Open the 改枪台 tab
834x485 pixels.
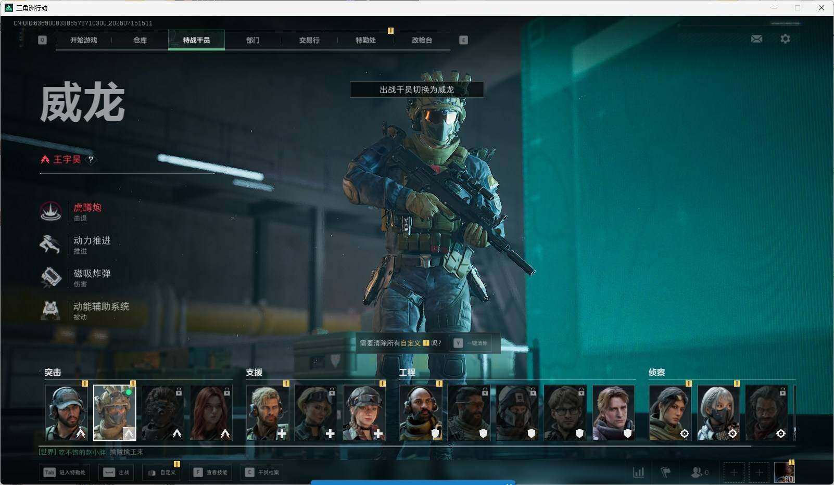point(422,40)
